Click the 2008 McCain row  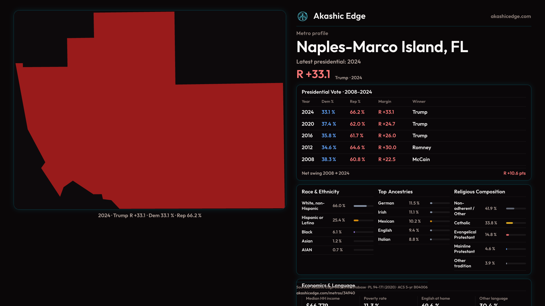pyautogui.click(x=413, y=160)
